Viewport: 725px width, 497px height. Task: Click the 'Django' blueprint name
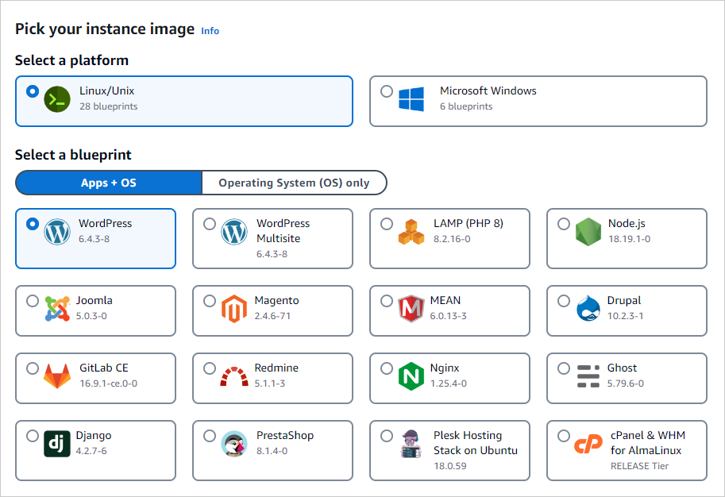(x=94, y=436)
